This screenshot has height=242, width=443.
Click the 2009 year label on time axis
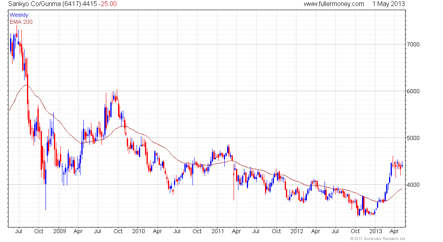coord(59,231)
